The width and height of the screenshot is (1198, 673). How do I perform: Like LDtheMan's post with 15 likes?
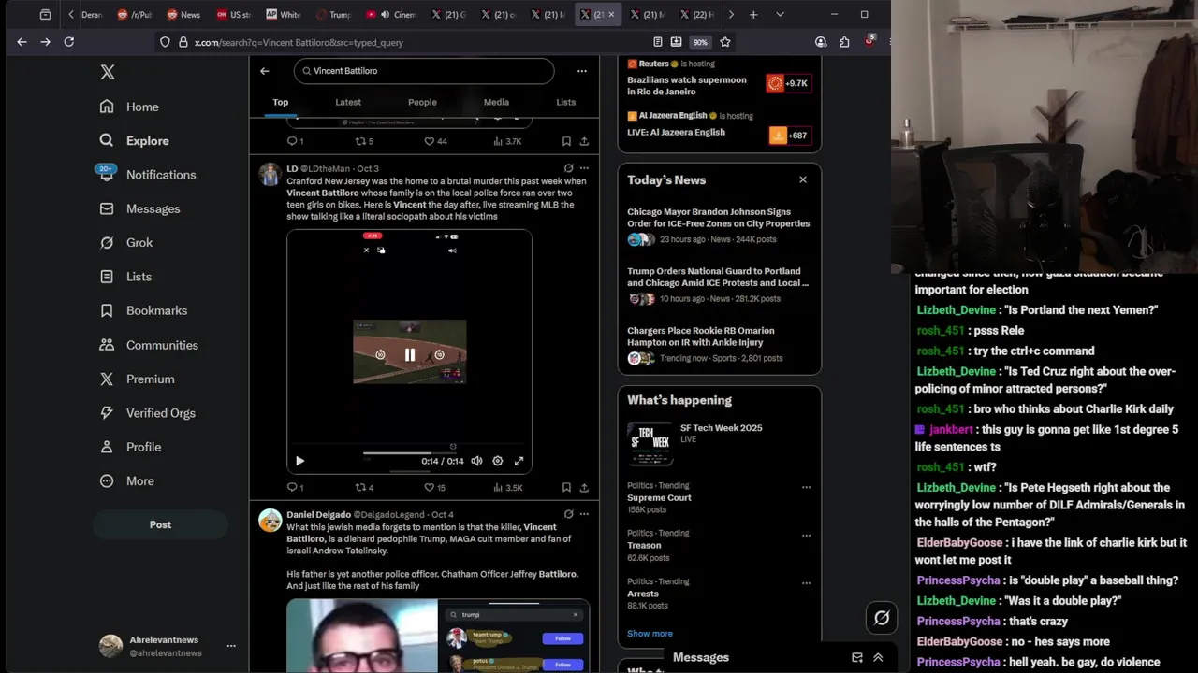[434, 487]
